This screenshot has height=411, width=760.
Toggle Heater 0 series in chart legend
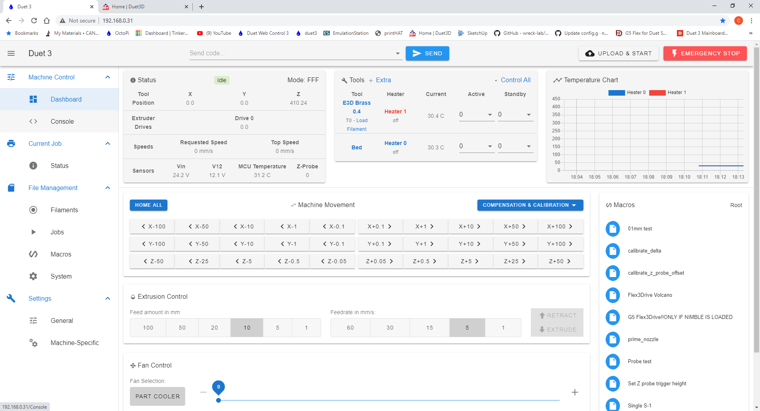pos(627,92)
